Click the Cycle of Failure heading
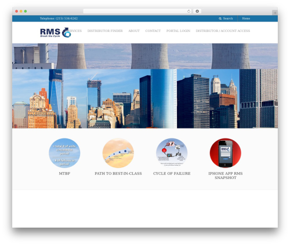 (x=172, y=174)
